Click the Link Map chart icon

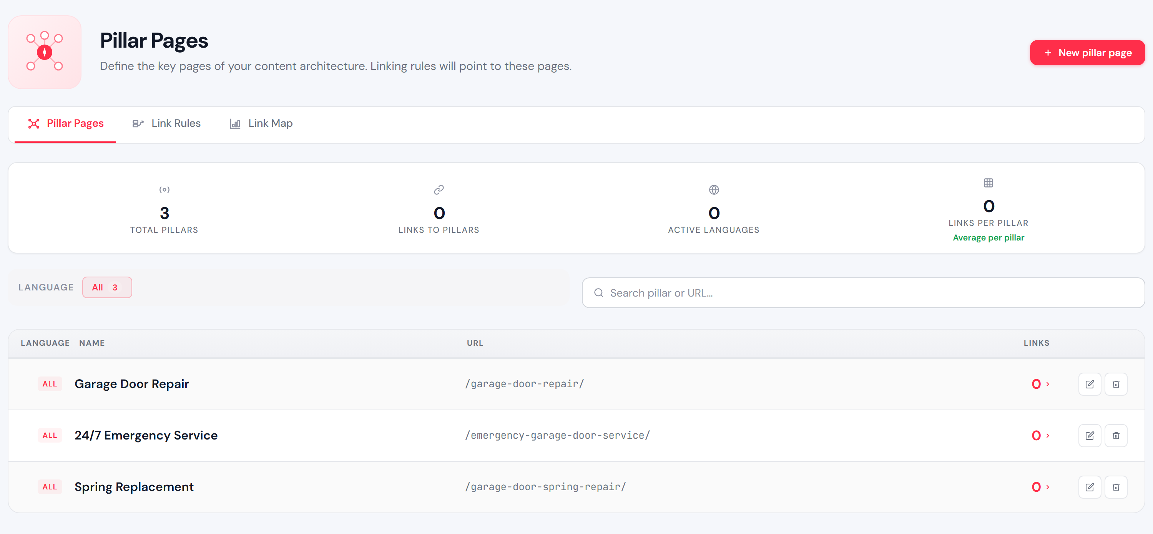pos(235,124)
